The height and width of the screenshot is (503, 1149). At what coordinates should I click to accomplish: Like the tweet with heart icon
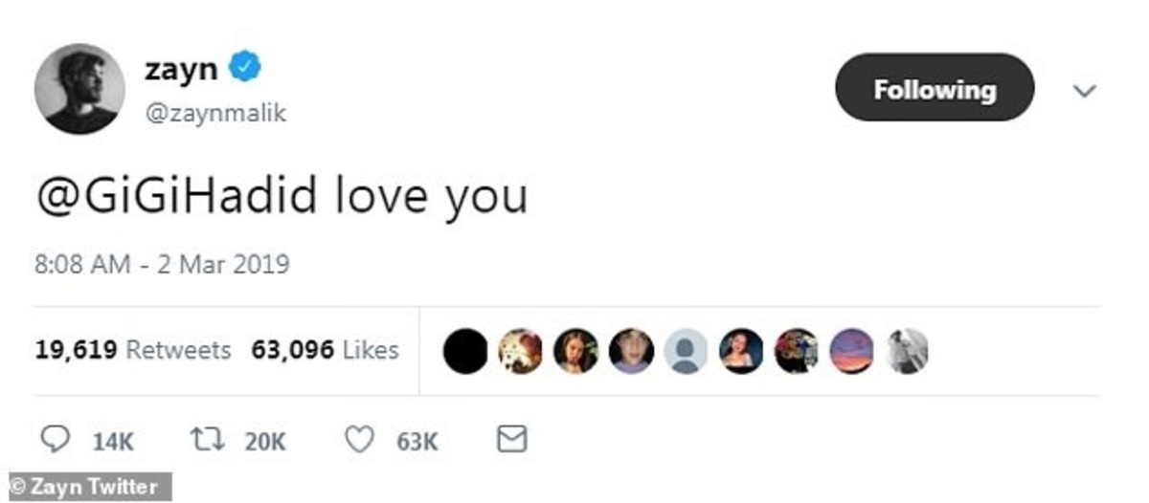coord(359,440)
